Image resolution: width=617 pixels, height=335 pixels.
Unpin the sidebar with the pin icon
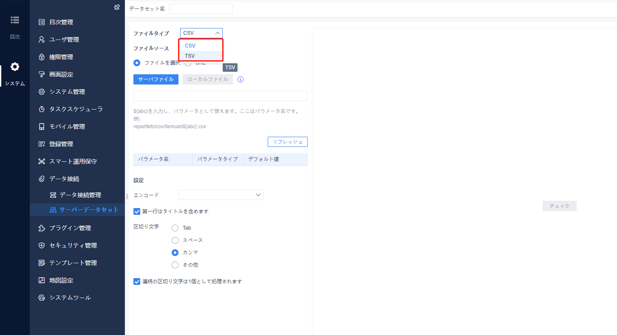(x=117, y=7)
